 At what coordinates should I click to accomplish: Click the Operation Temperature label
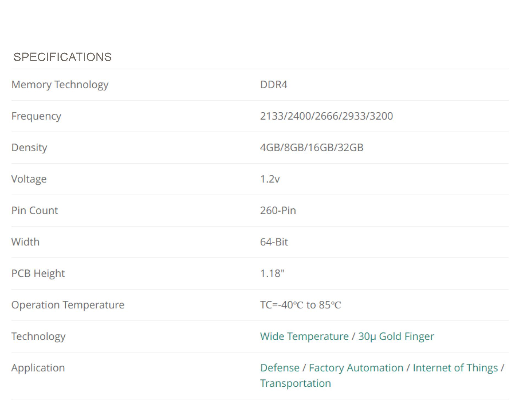68,305
